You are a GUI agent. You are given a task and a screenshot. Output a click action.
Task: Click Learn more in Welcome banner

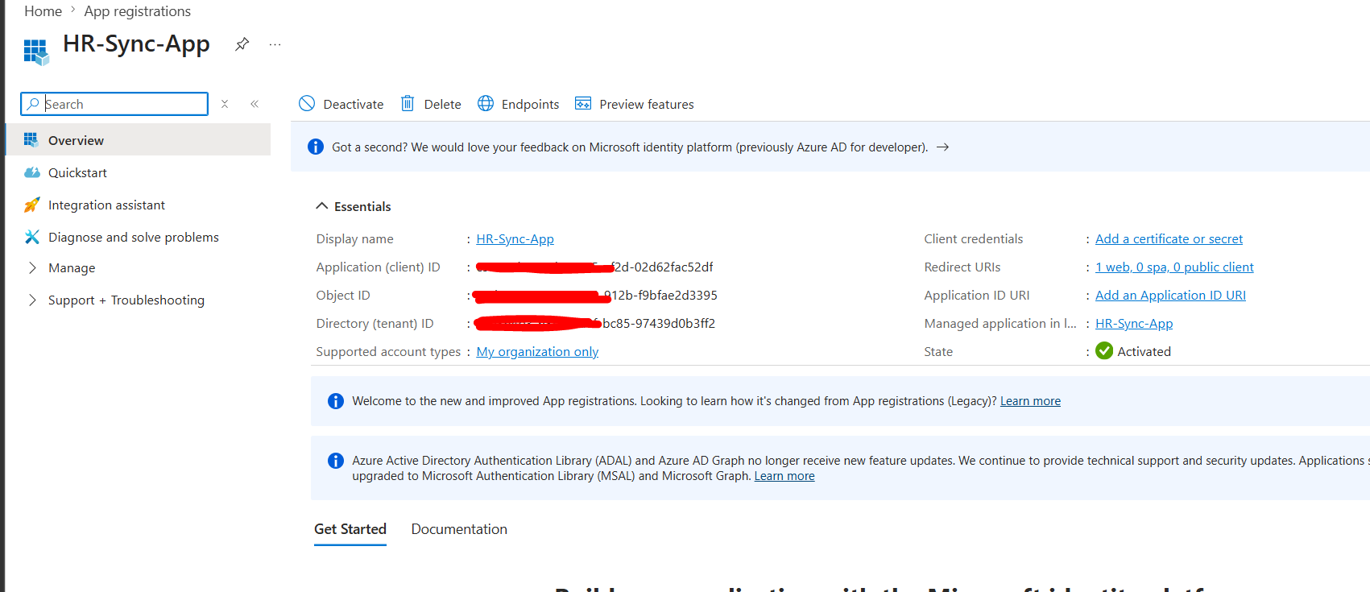1030,401
